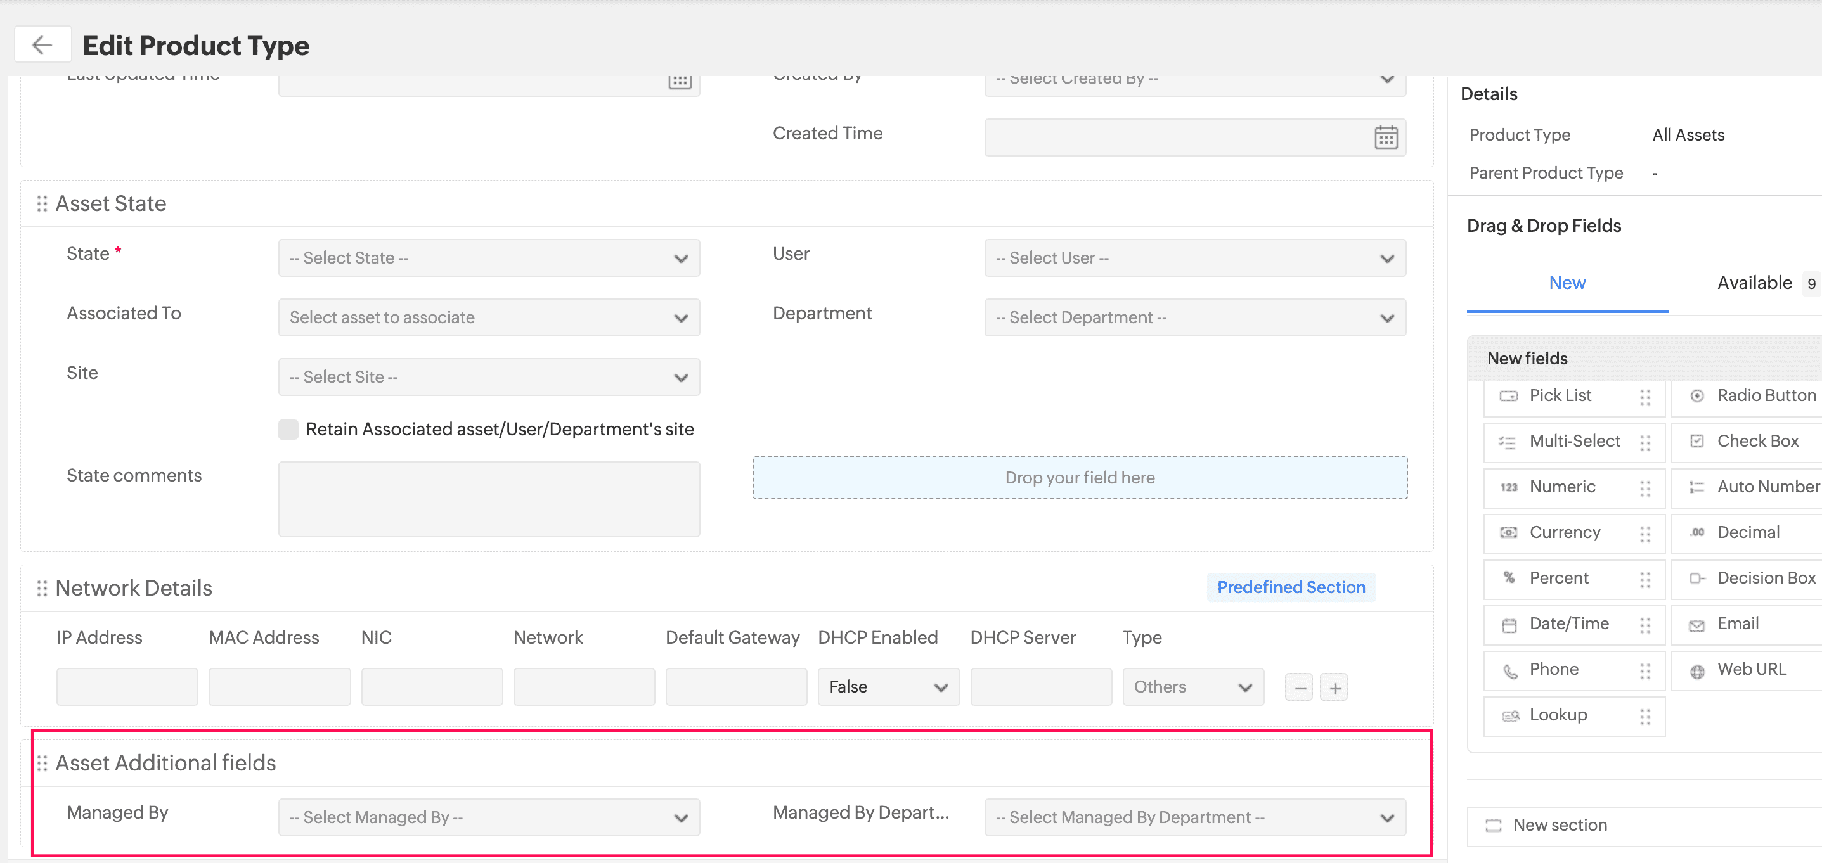Click the Predefined Section label
Screen dimensions: 1822x863
coord(1290,587)
